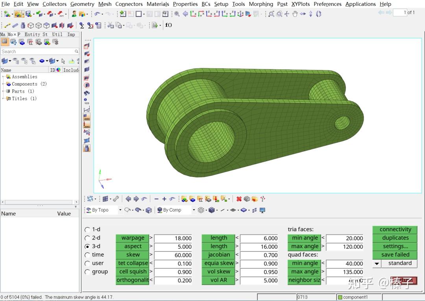Select the 1-d radio button
Viewport: 425px width, 301px height.
(87, 229)
